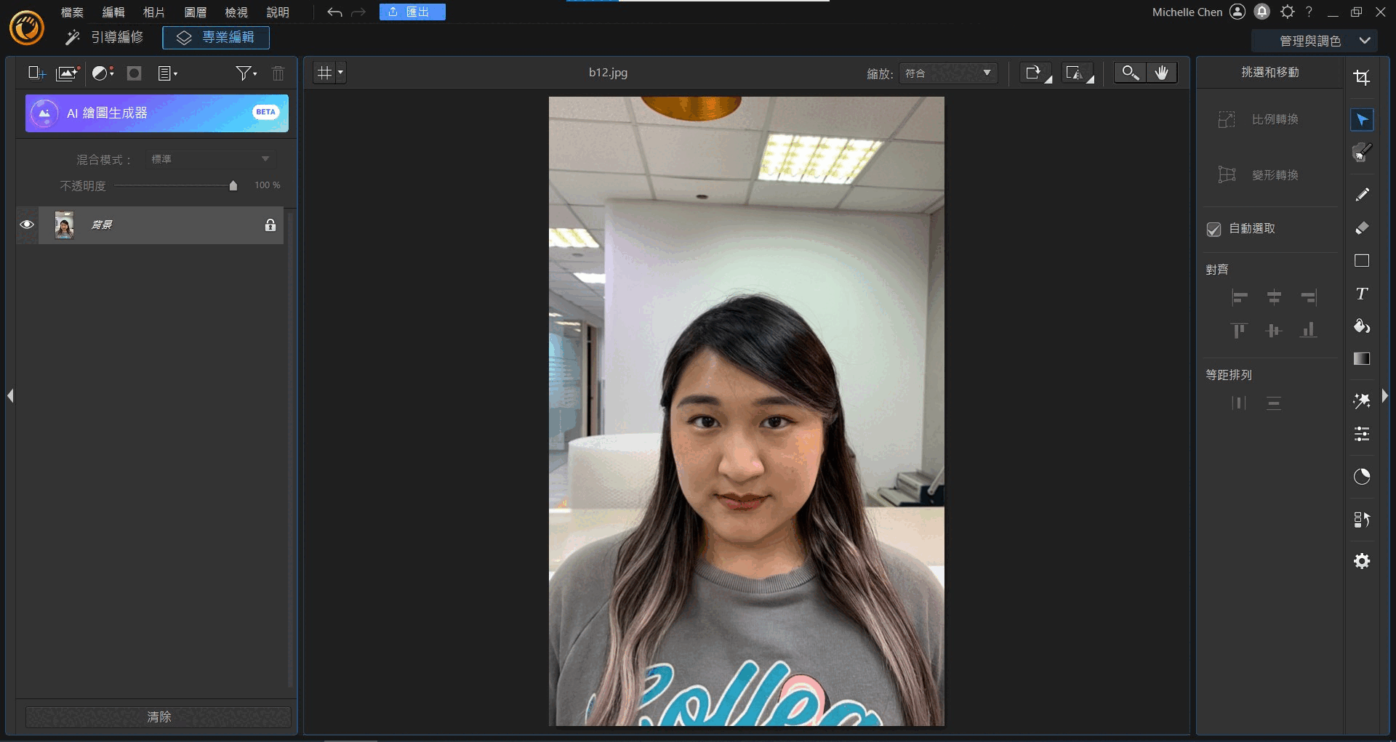The height and width of the screenshot is (742, 1396).
Task: Collapse the right panel with the edge arrow
Action: coord(1385,396)
